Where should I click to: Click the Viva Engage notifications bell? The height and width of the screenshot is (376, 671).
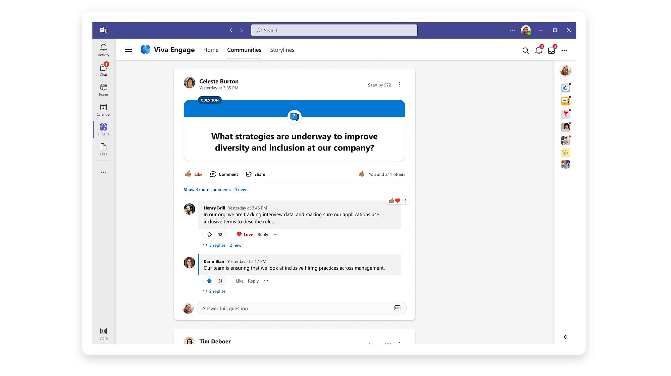[538, 51]
